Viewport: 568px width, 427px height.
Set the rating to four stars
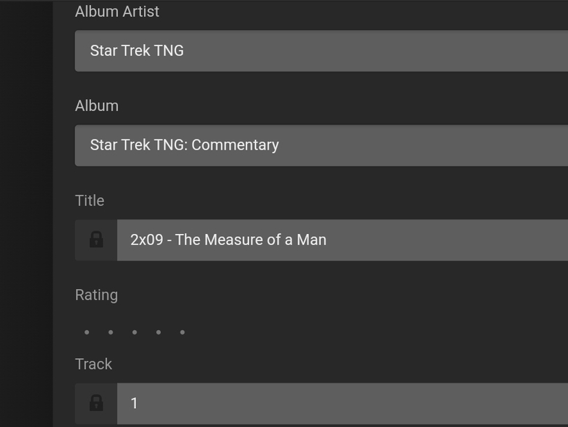click(x=159, y=332)
